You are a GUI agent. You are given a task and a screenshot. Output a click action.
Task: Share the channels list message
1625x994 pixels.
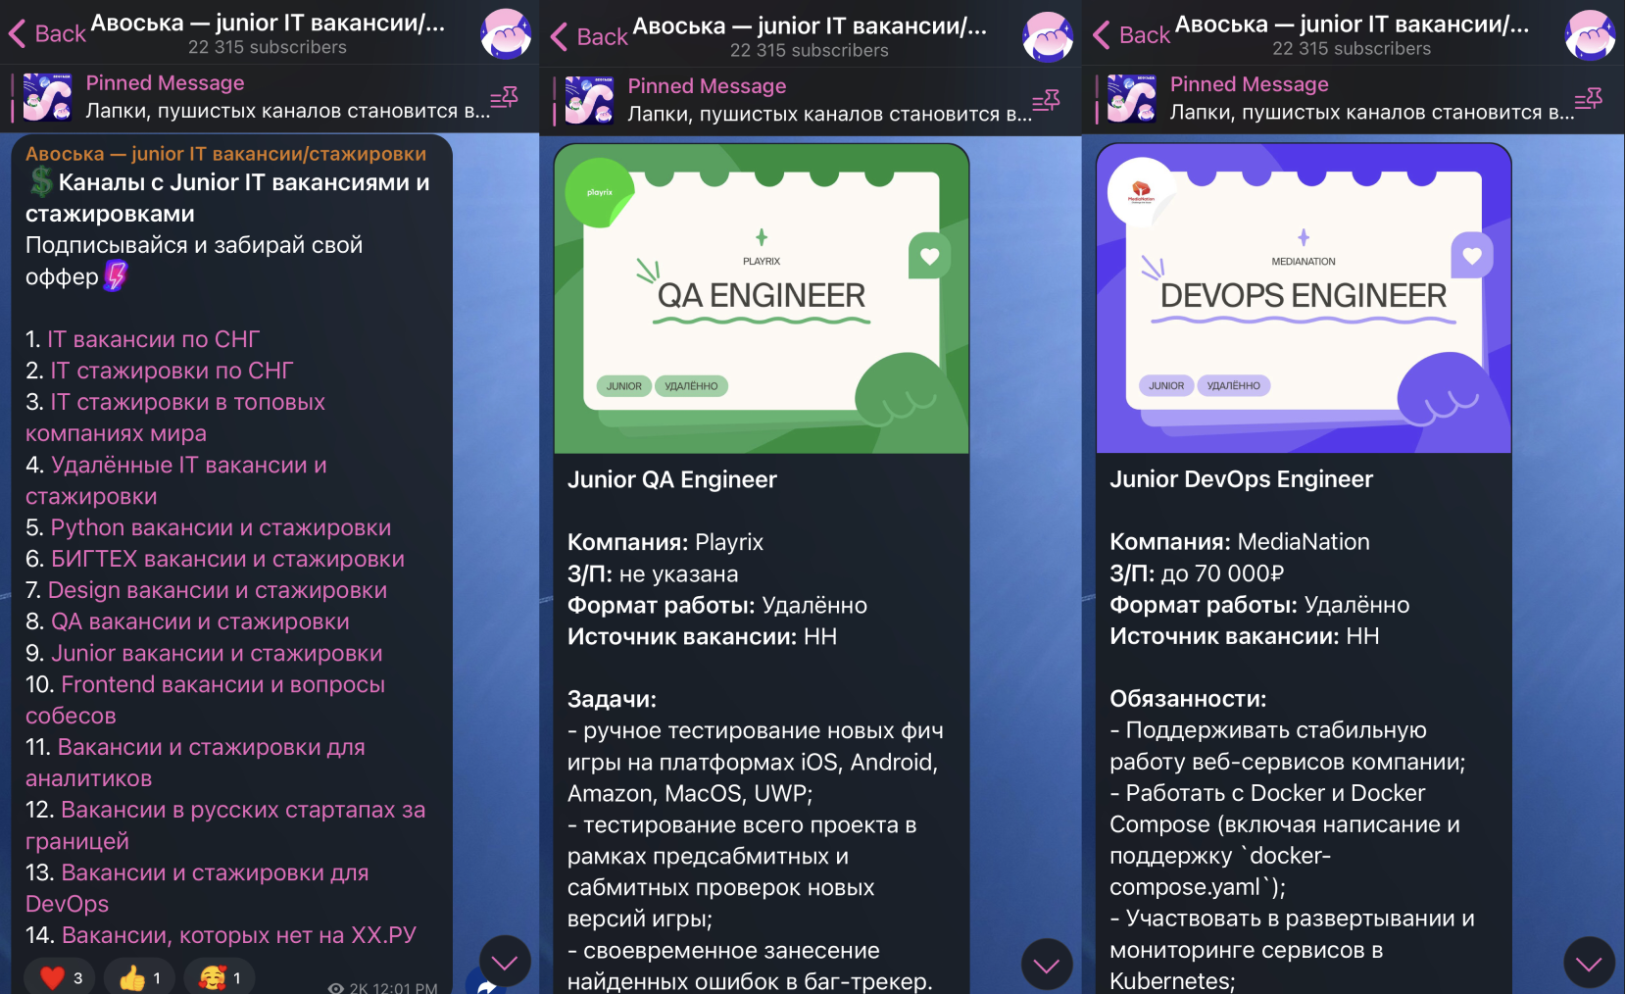click(x=486, y=983)
